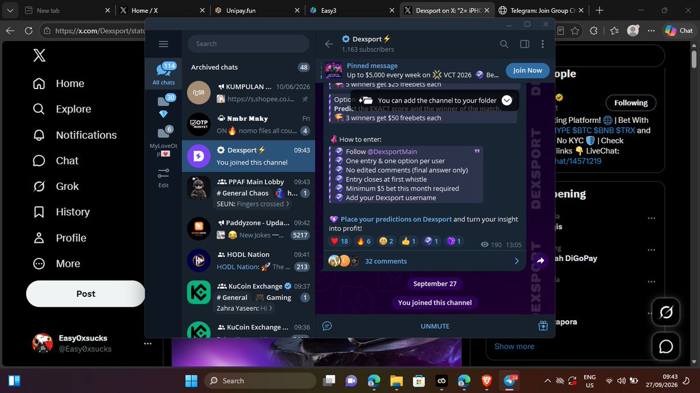Open Brave browser from the taskbar
Viewport: 700px width, 393px height.
(487, 381)
